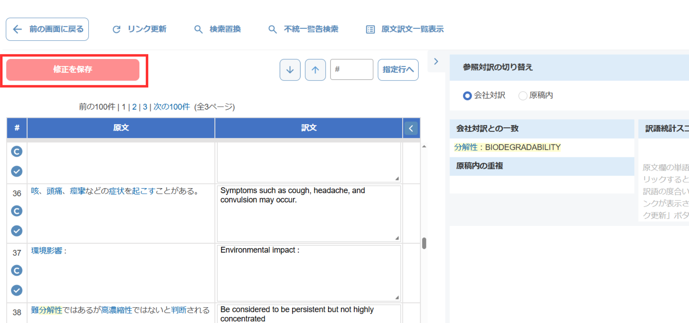
Task: Open 検索置換 search and replace
Action: 218,29
